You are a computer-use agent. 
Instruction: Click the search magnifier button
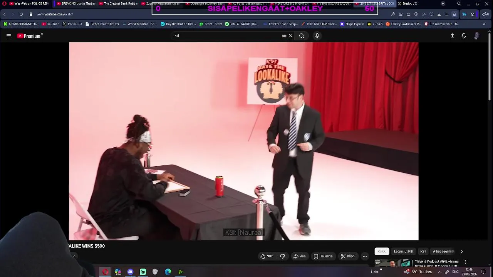click(x=302, y=36)
